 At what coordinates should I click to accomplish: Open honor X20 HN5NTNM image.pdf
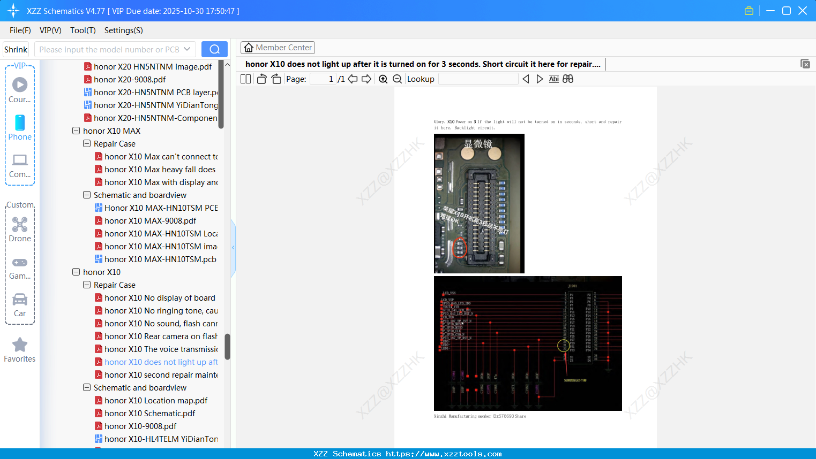pyautogui.click(x=153, y=66)
